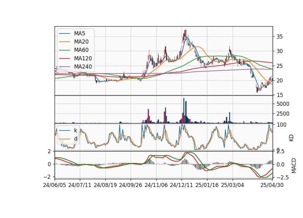This screenshot has width=303, height=218.
Task: Click the k legend label in KD panel
Action: click(75, 130)
